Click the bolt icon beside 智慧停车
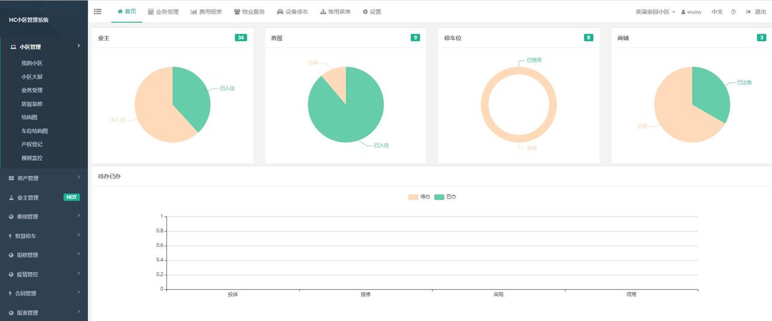This screenshot has height=321, width=772. coord(10,236)
